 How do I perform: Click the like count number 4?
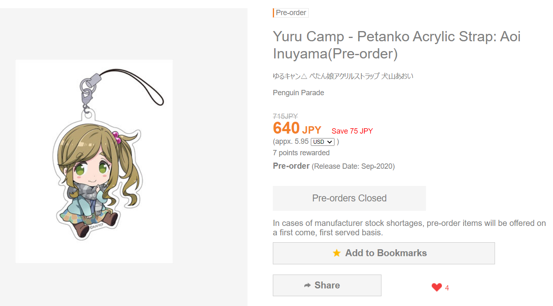click(447, 288)
